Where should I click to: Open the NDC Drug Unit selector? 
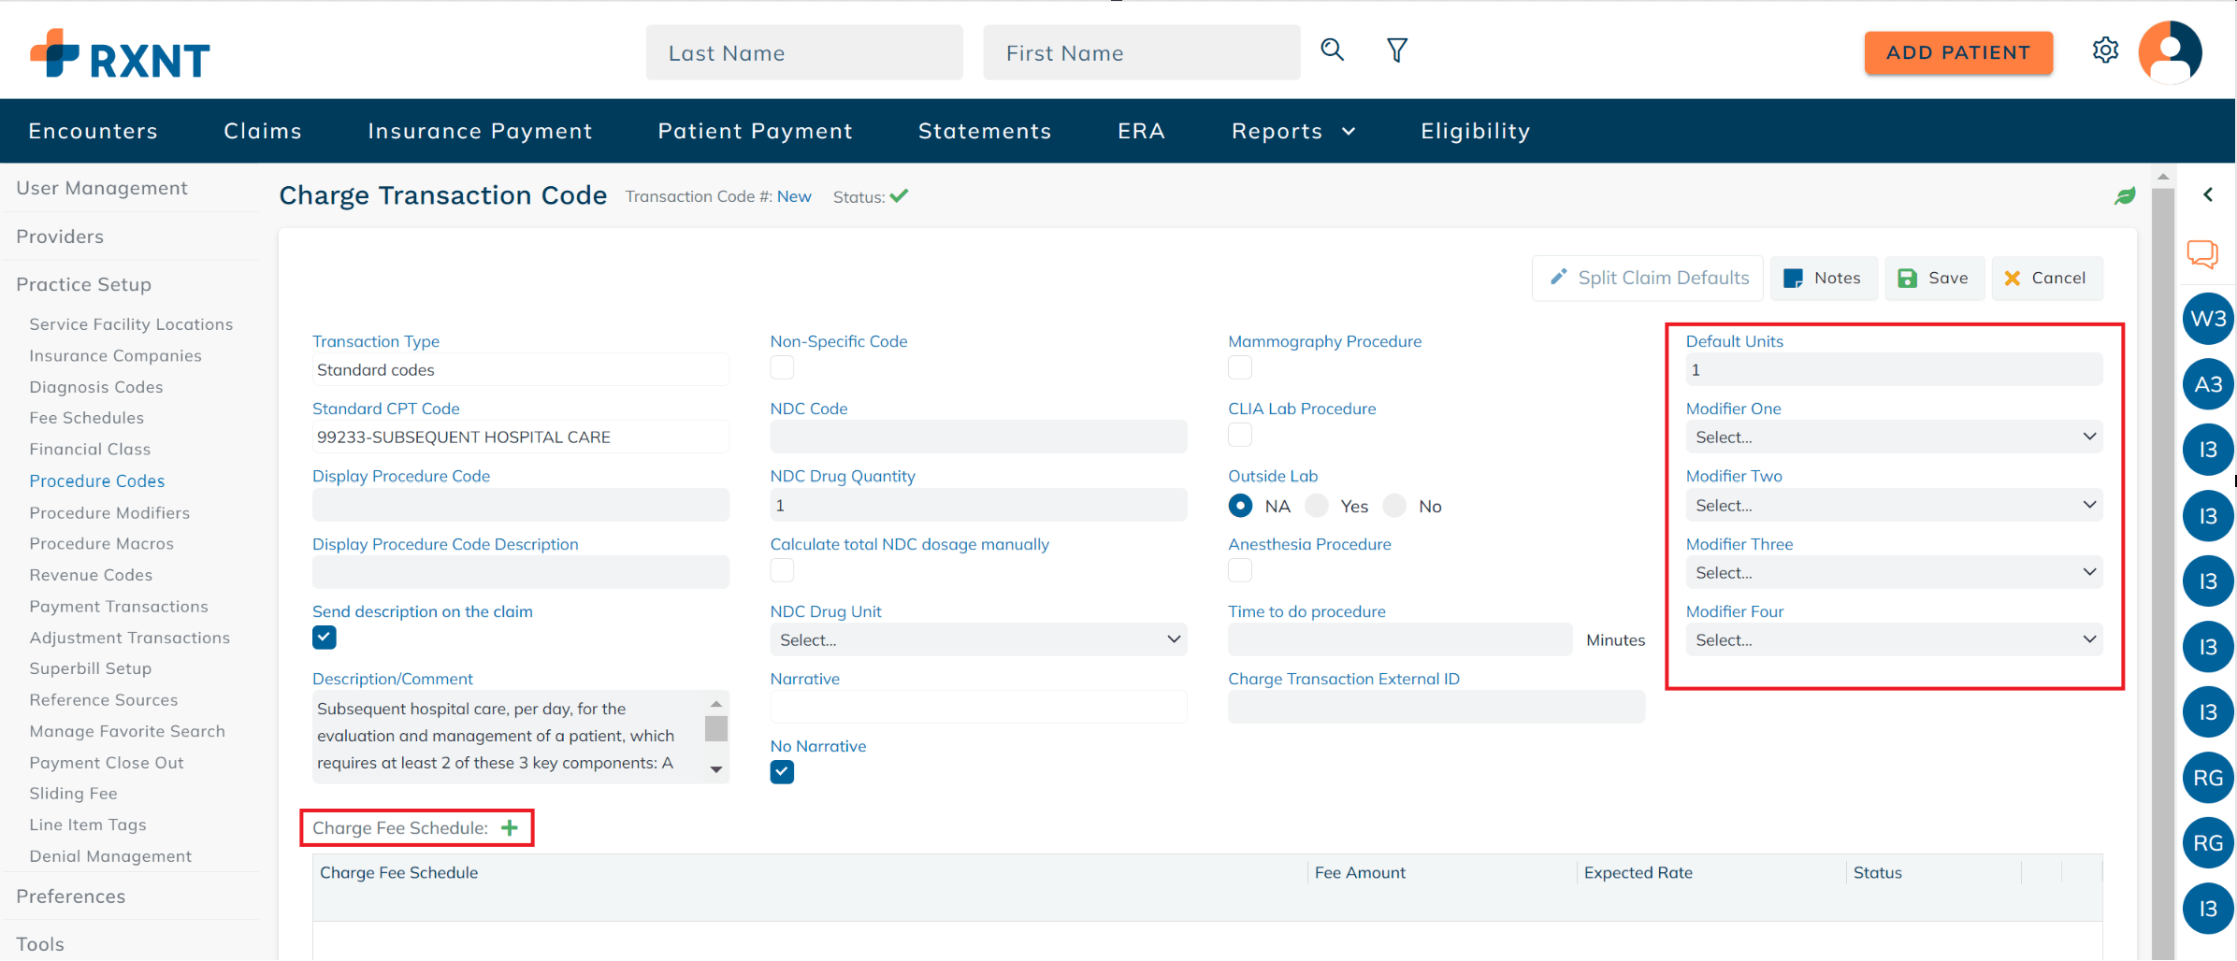(x=977, y=639)
